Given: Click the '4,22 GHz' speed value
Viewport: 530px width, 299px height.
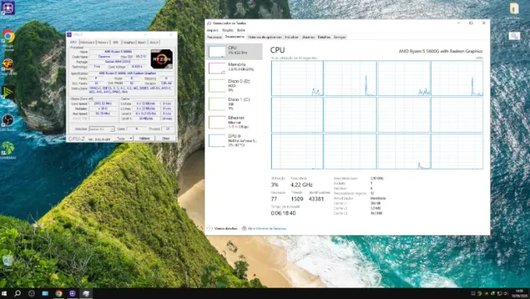Looking at the screenshot, I should [x=301, y=185].
